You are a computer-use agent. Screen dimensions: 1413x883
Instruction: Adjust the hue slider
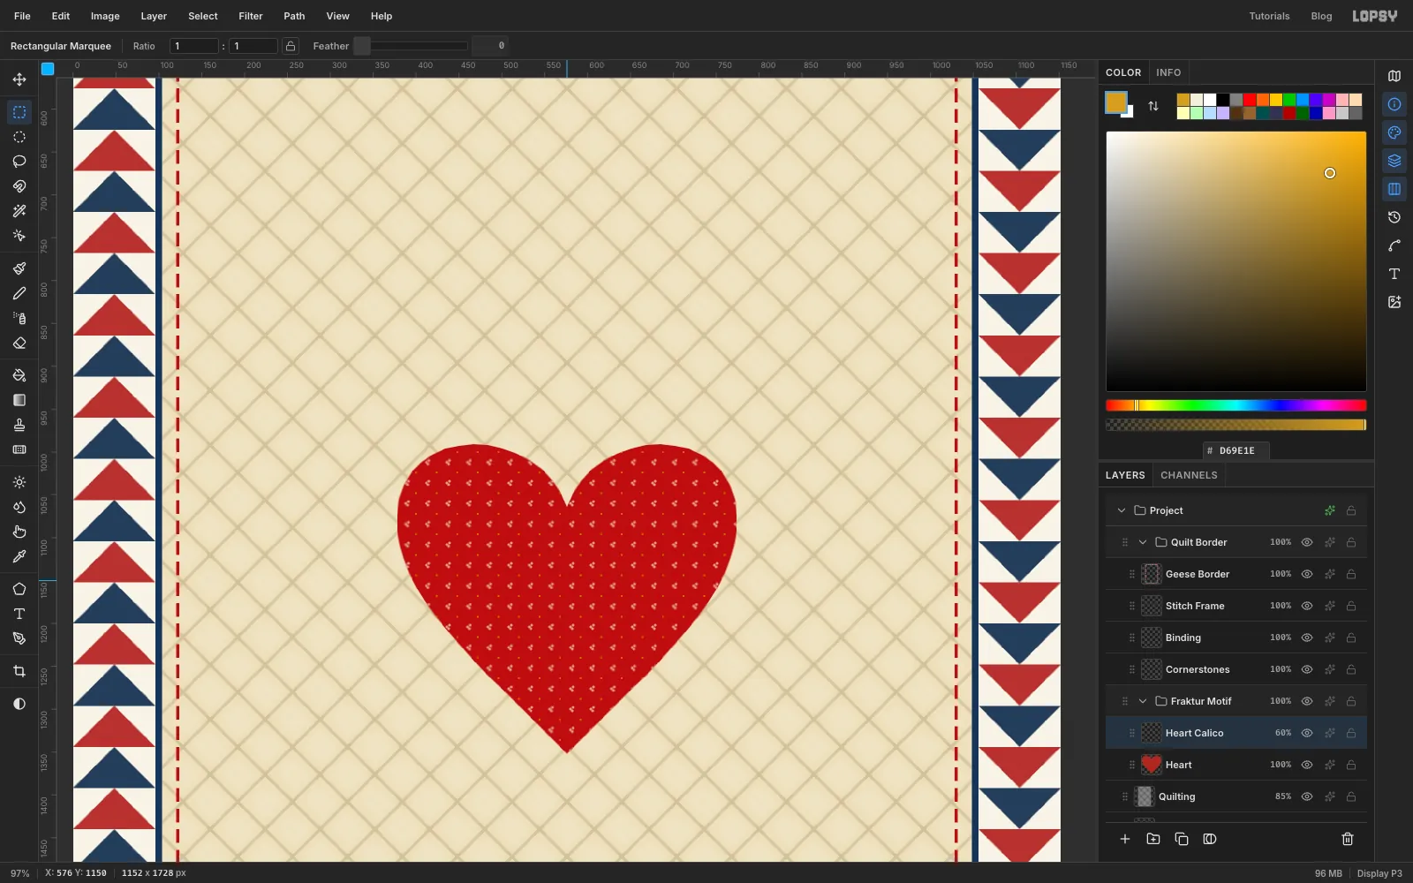coord(1235,405)
